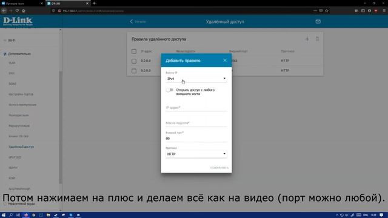
Task: Click the trash icon to delete rules
Action: pos(317,39)
